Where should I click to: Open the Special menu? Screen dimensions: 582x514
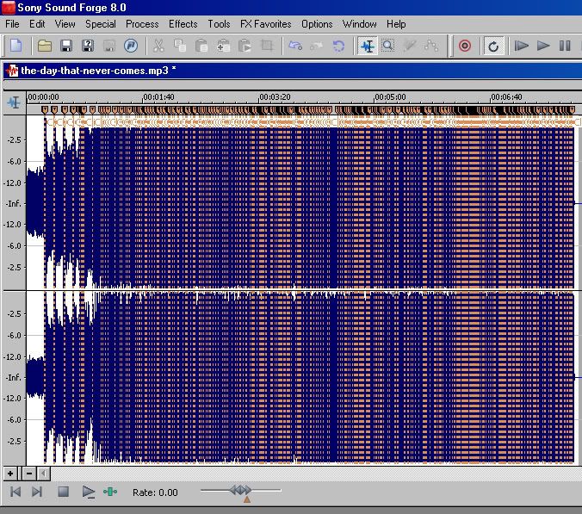101,24
